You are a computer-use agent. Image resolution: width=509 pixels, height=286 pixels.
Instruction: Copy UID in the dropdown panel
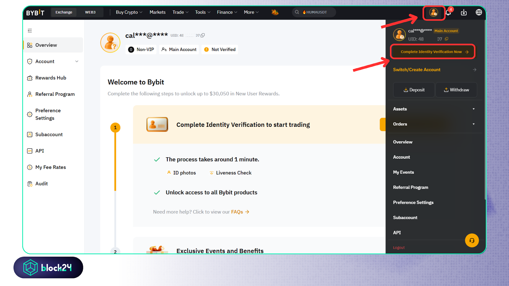(446, 39)
